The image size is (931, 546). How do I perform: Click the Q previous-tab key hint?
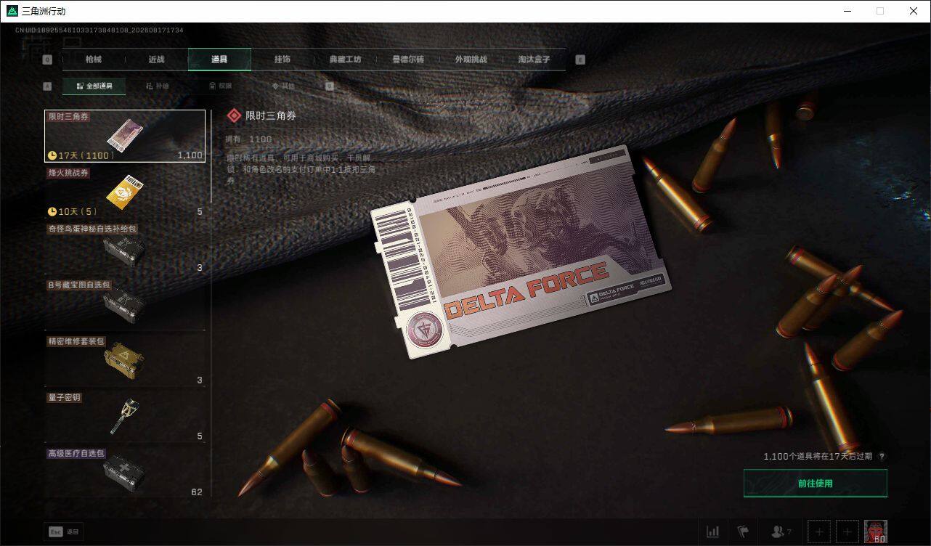pos(47,60)
